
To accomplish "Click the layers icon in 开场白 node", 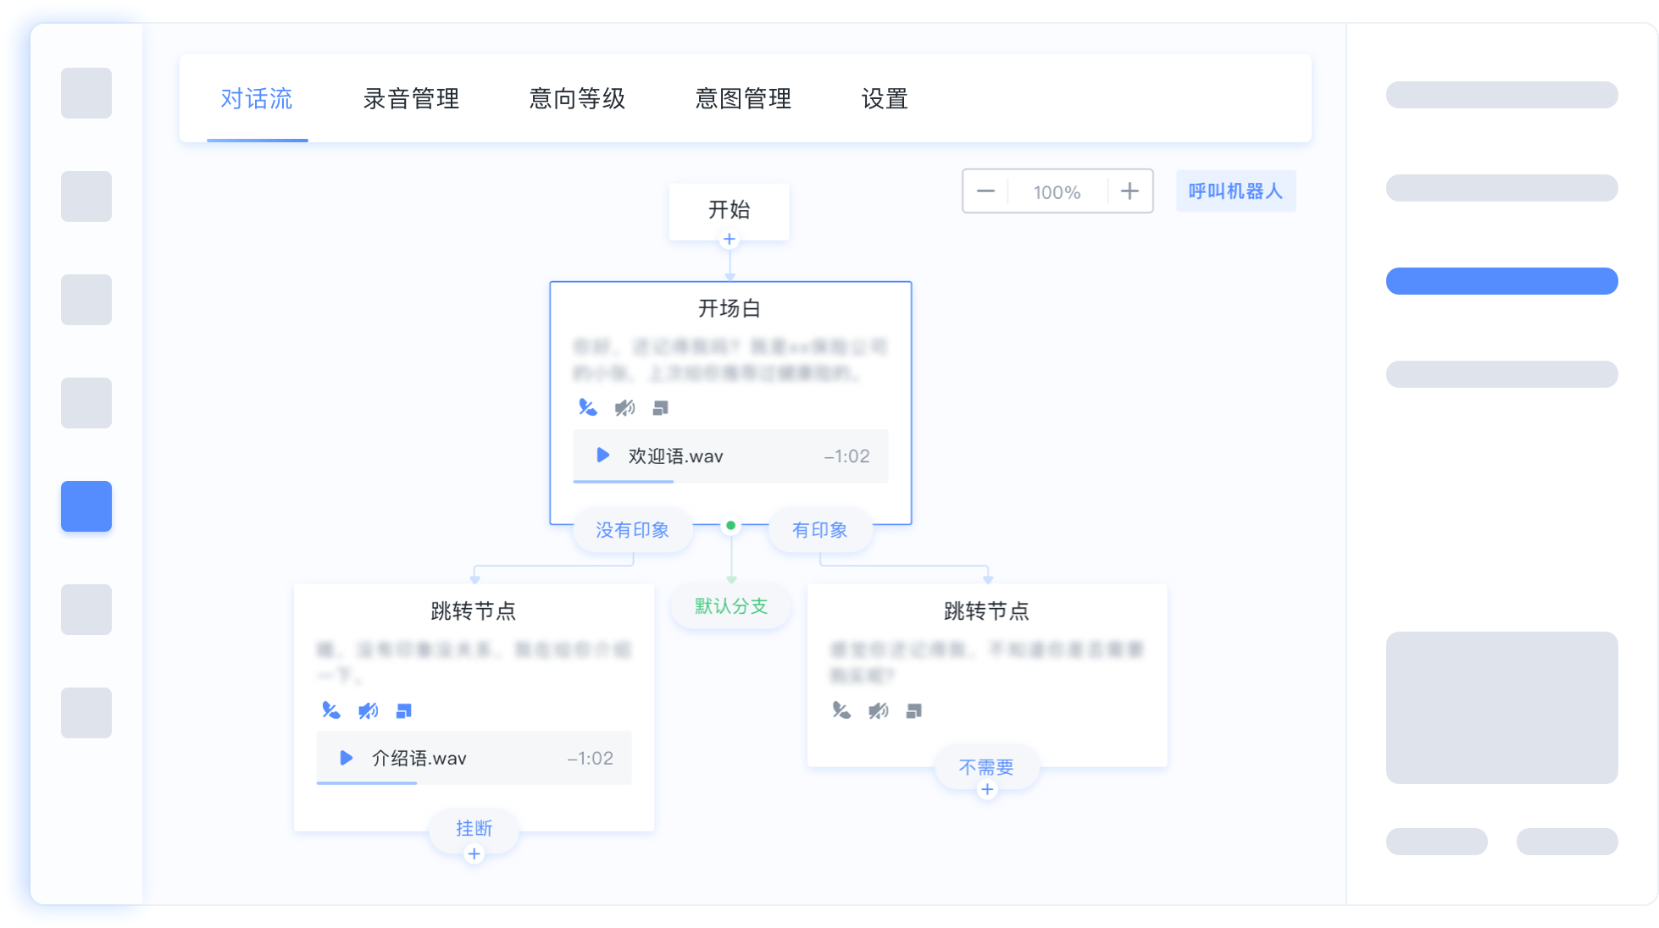I will 661,408.
